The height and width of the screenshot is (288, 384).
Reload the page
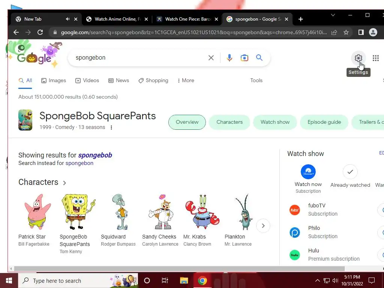click(40, 32)
